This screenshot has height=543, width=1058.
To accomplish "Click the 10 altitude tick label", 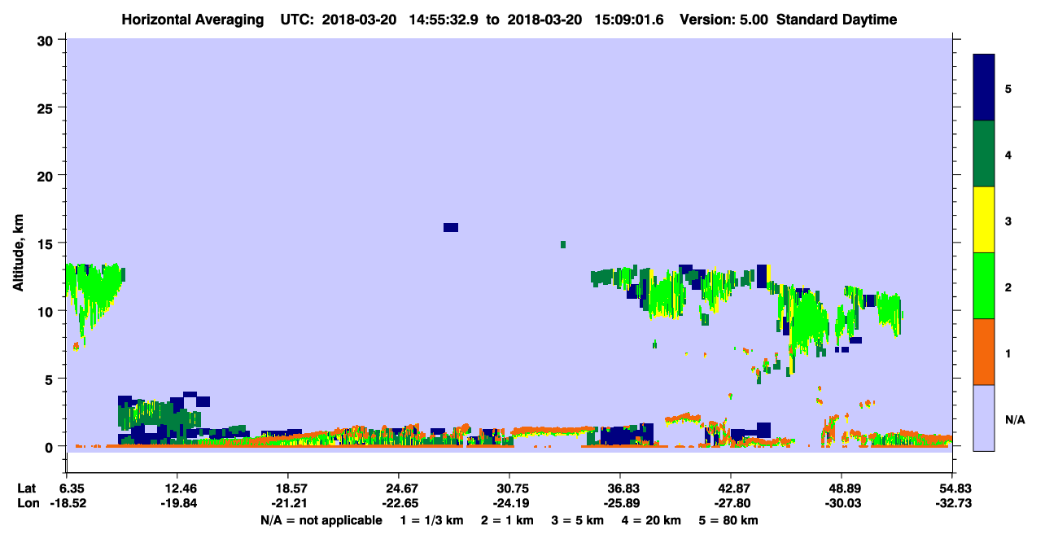I will pyautogui.click(x=46, y=311).
